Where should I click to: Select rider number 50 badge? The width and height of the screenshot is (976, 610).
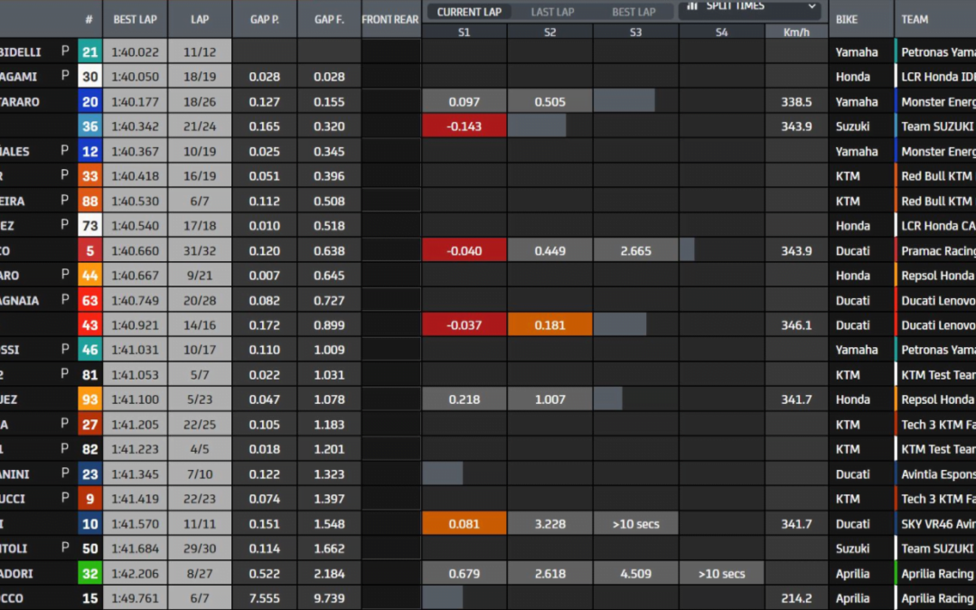pos(89,549)
